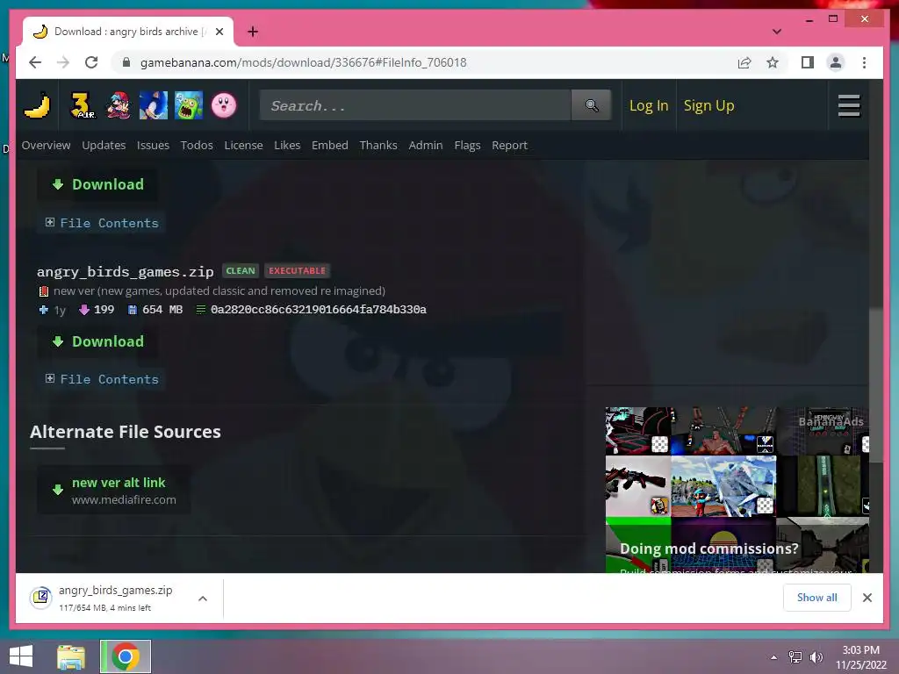The height and width of the screenshot is (674, 899).
Task: Click Sign Up link
Action: pyautogui.click(x=708, y=105)
